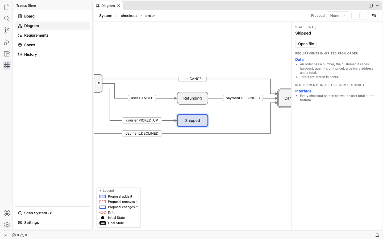
Task: Open the Search icon in activity bar
Action: click(7, 19)
